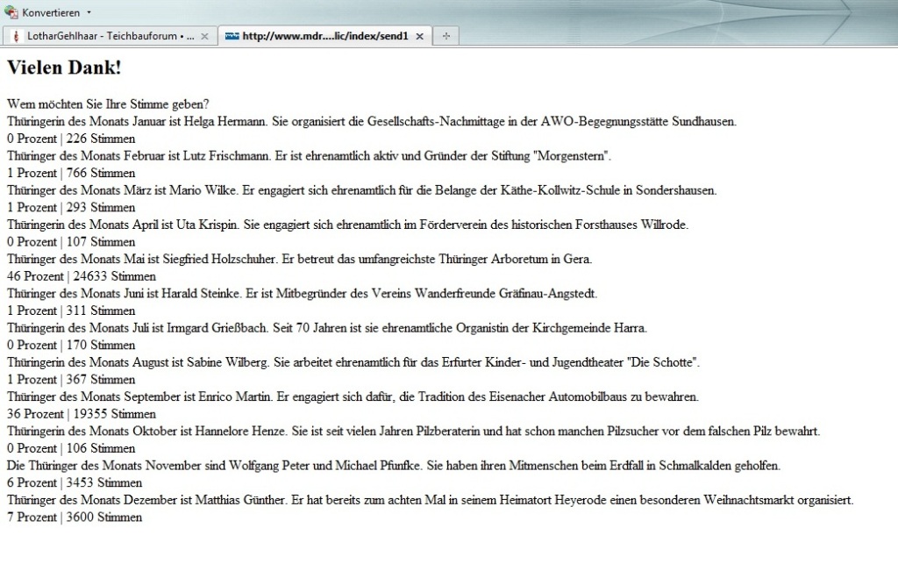Click the Siegfried Holzschuher May entry
The height and width of the screenshot is (585, 898).
[x=300, y=259]
